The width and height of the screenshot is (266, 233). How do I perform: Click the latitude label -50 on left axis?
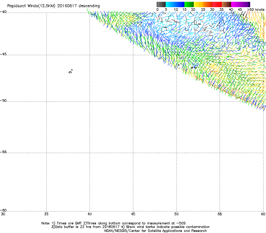point(3,101)
